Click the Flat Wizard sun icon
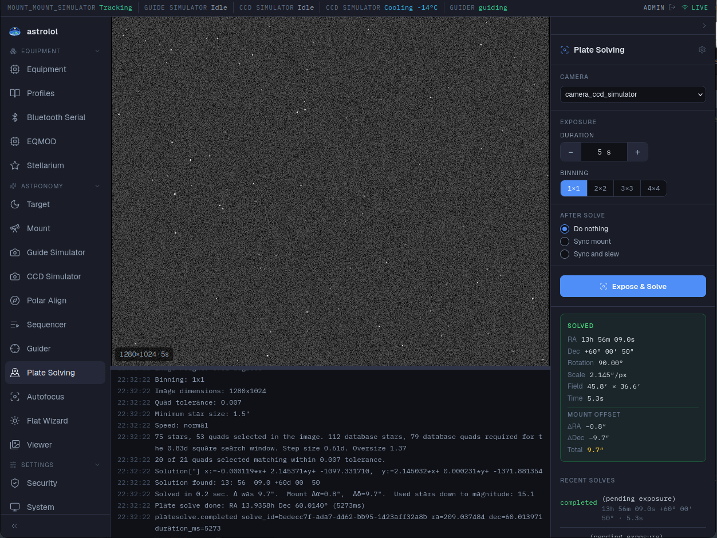717x538 pixels. point(15,421)
